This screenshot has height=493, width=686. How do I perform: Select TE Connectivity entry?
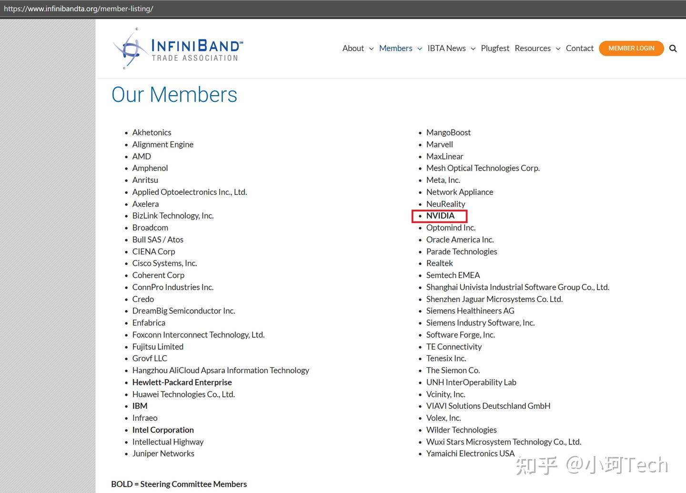(454, 347)
